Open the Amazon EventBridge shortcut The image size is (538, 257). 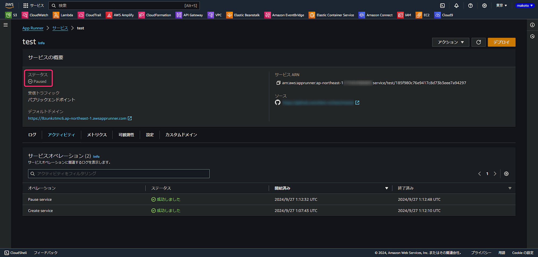click(x=284, y=15)
